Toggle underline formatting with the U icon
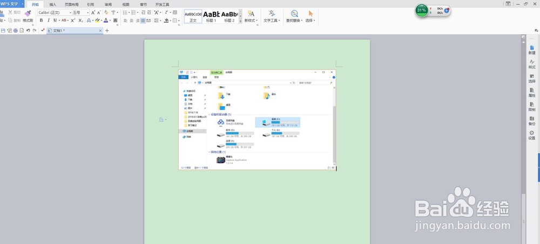The image size is (540, 244). click(x=55, y=20)
